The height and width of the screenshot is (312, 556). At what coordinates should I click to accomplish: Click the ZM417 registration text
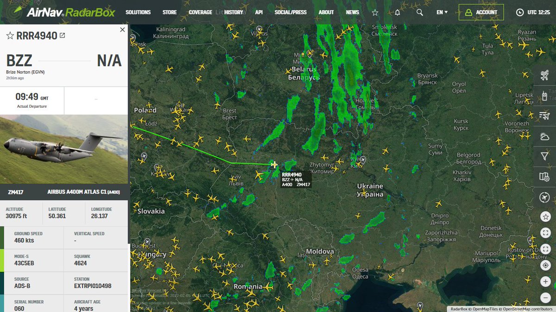[x=16, y=192]
